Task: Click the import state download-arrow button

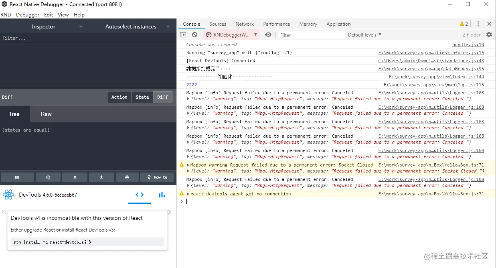Action: (x=101, y=177)
